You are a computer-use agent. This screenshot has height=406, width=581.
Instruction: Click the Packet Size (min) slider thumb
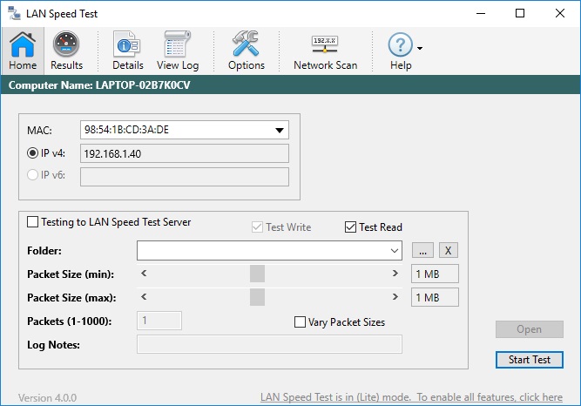point(257,274)
